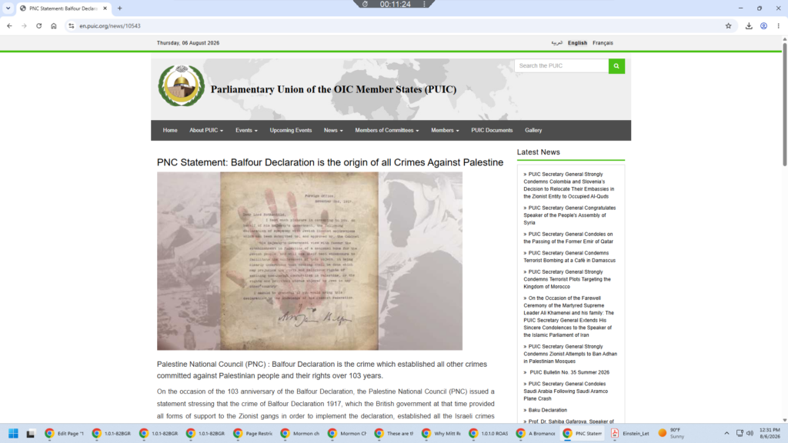Image resolution: width=788 pixels, height=443 pixels.
Task: Open the taskbar clock and date
Action: [x=770, y=433]
